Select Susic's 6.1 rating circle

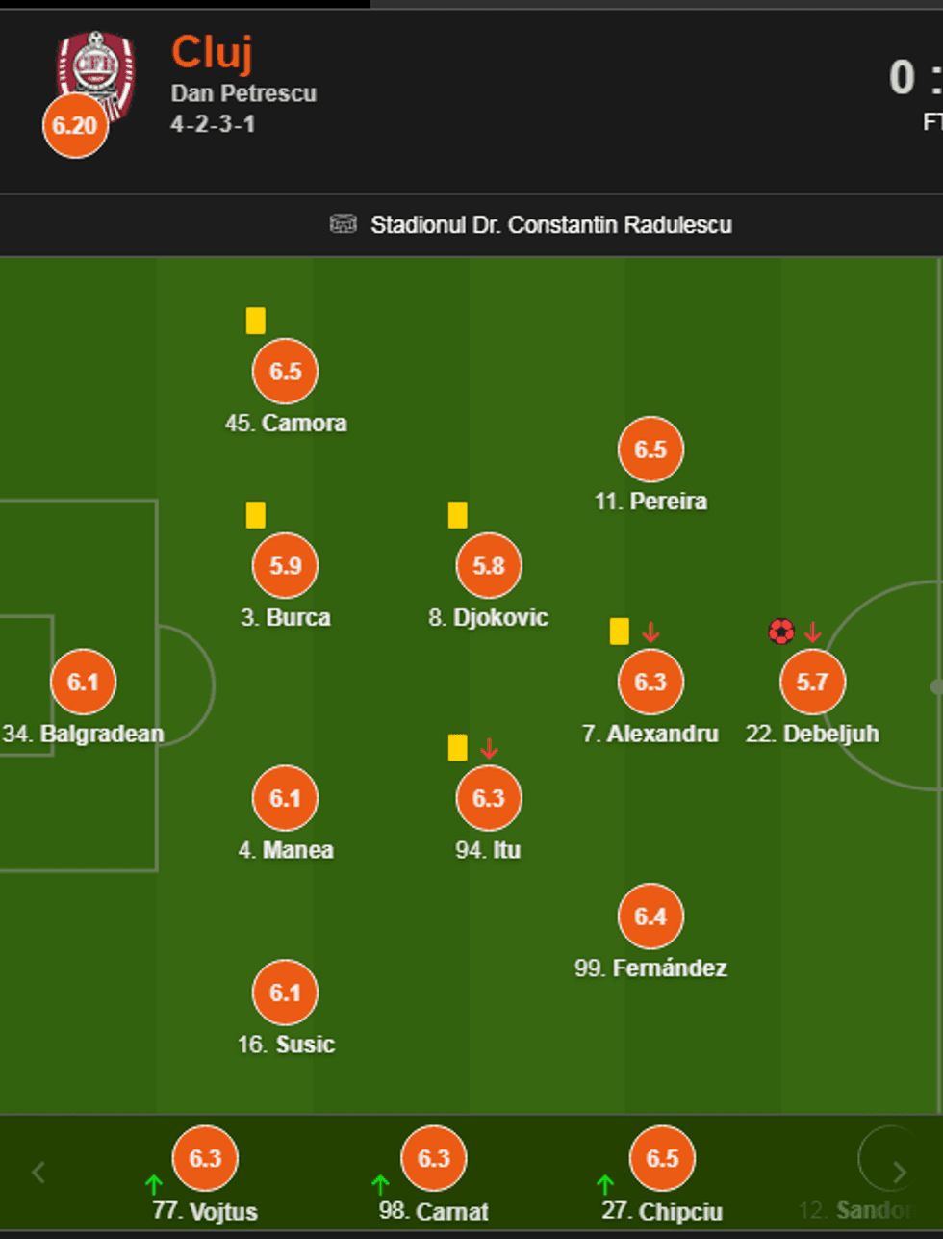[285, 993]
